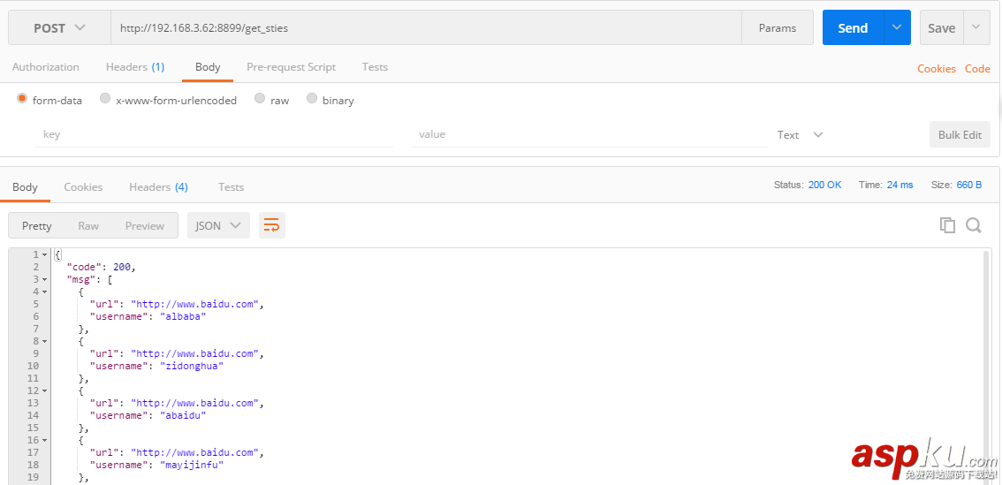The width and height of the screenshot is (1002, 485).
Task: Click the Send request button
Action: (x=852, y=28)
